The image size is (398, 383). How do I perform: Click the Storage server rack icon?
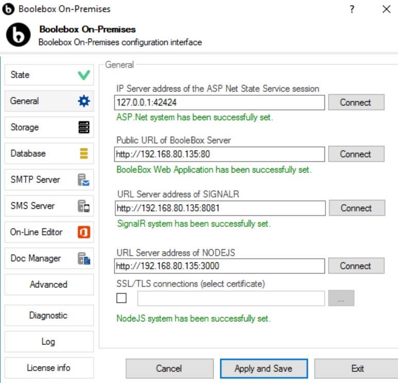pos(84,127)
